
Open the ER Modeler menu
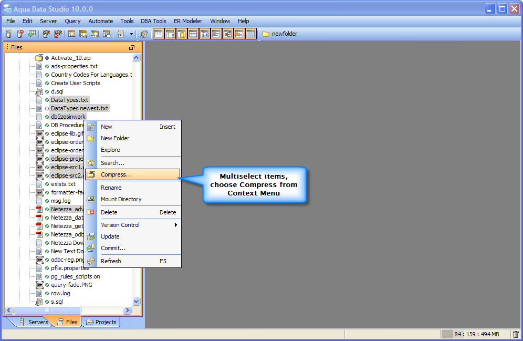click(188, 21)
